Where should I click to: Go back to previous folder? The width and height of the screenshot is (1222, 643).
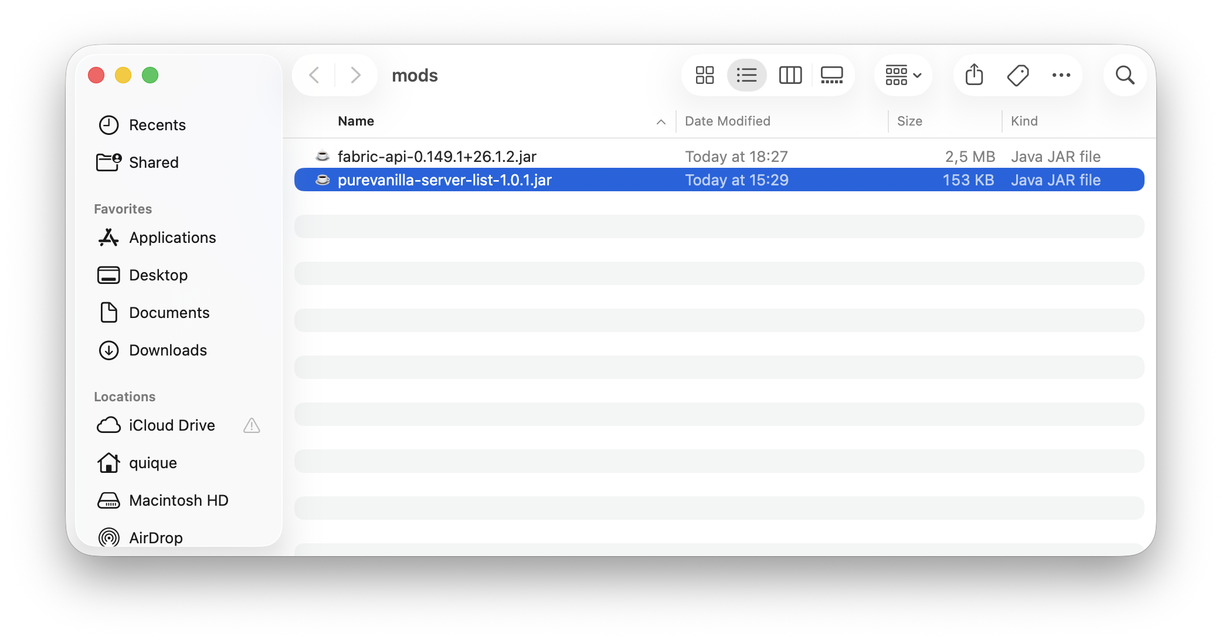click(314, 75)
